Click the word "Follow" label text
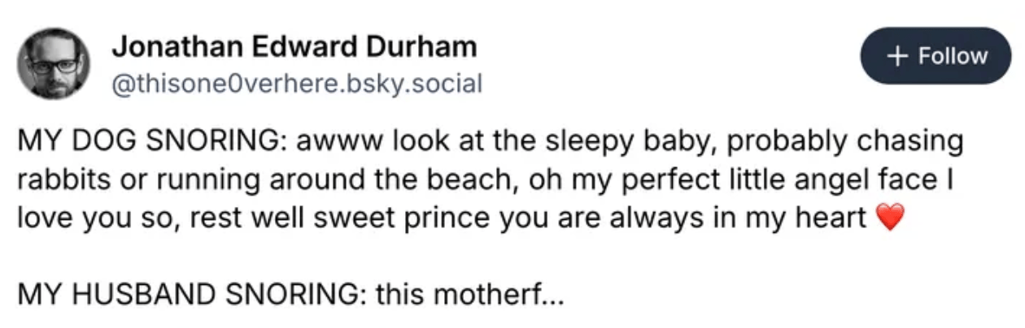 pyautogui.click(x=953, y=56)
